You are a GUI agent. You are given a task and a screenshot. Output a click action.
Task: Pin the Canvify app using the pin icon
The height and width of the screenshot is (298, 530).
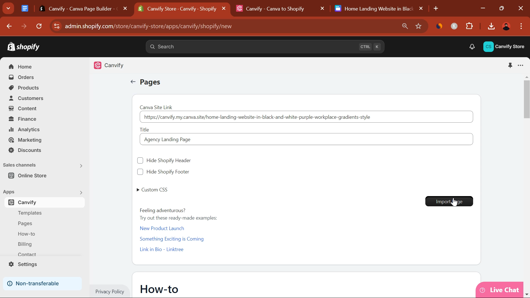510,65
